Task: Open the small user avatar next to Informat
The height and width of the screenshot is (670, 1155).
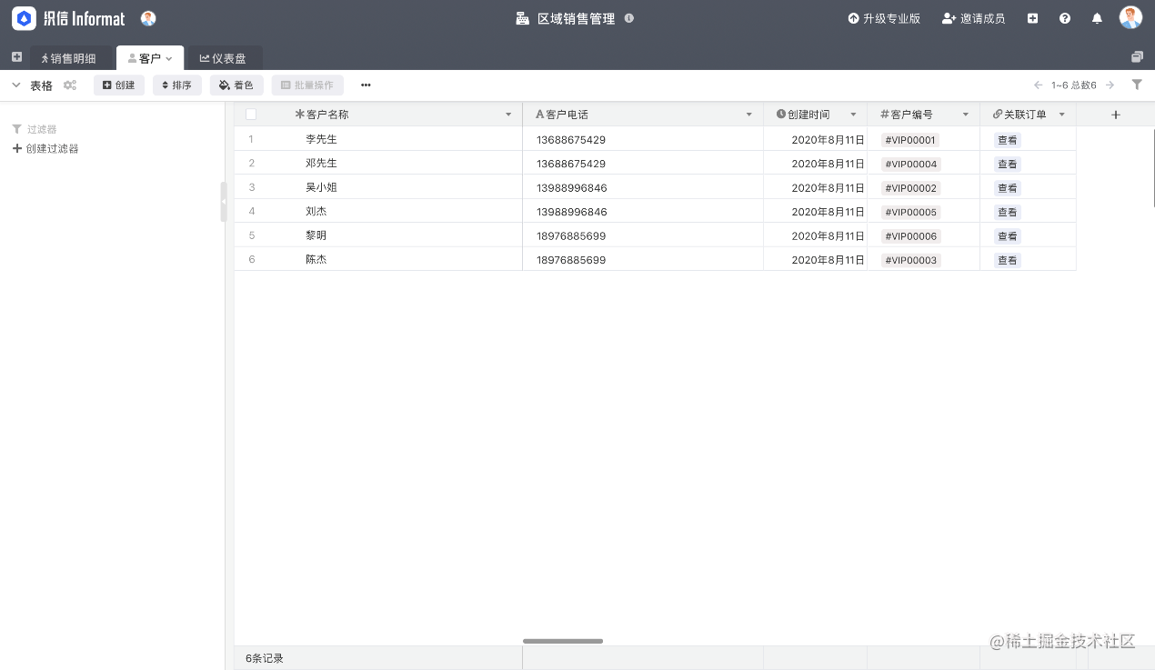Action: tap(148, 18)
